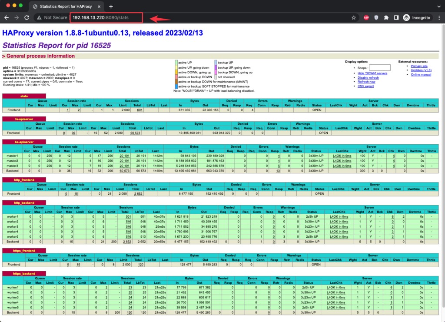Click http_backend worker4 Bytes Out '31 906 767'
Image resolution: width=445 pixels, height=322 pixels.
[208, 232]
